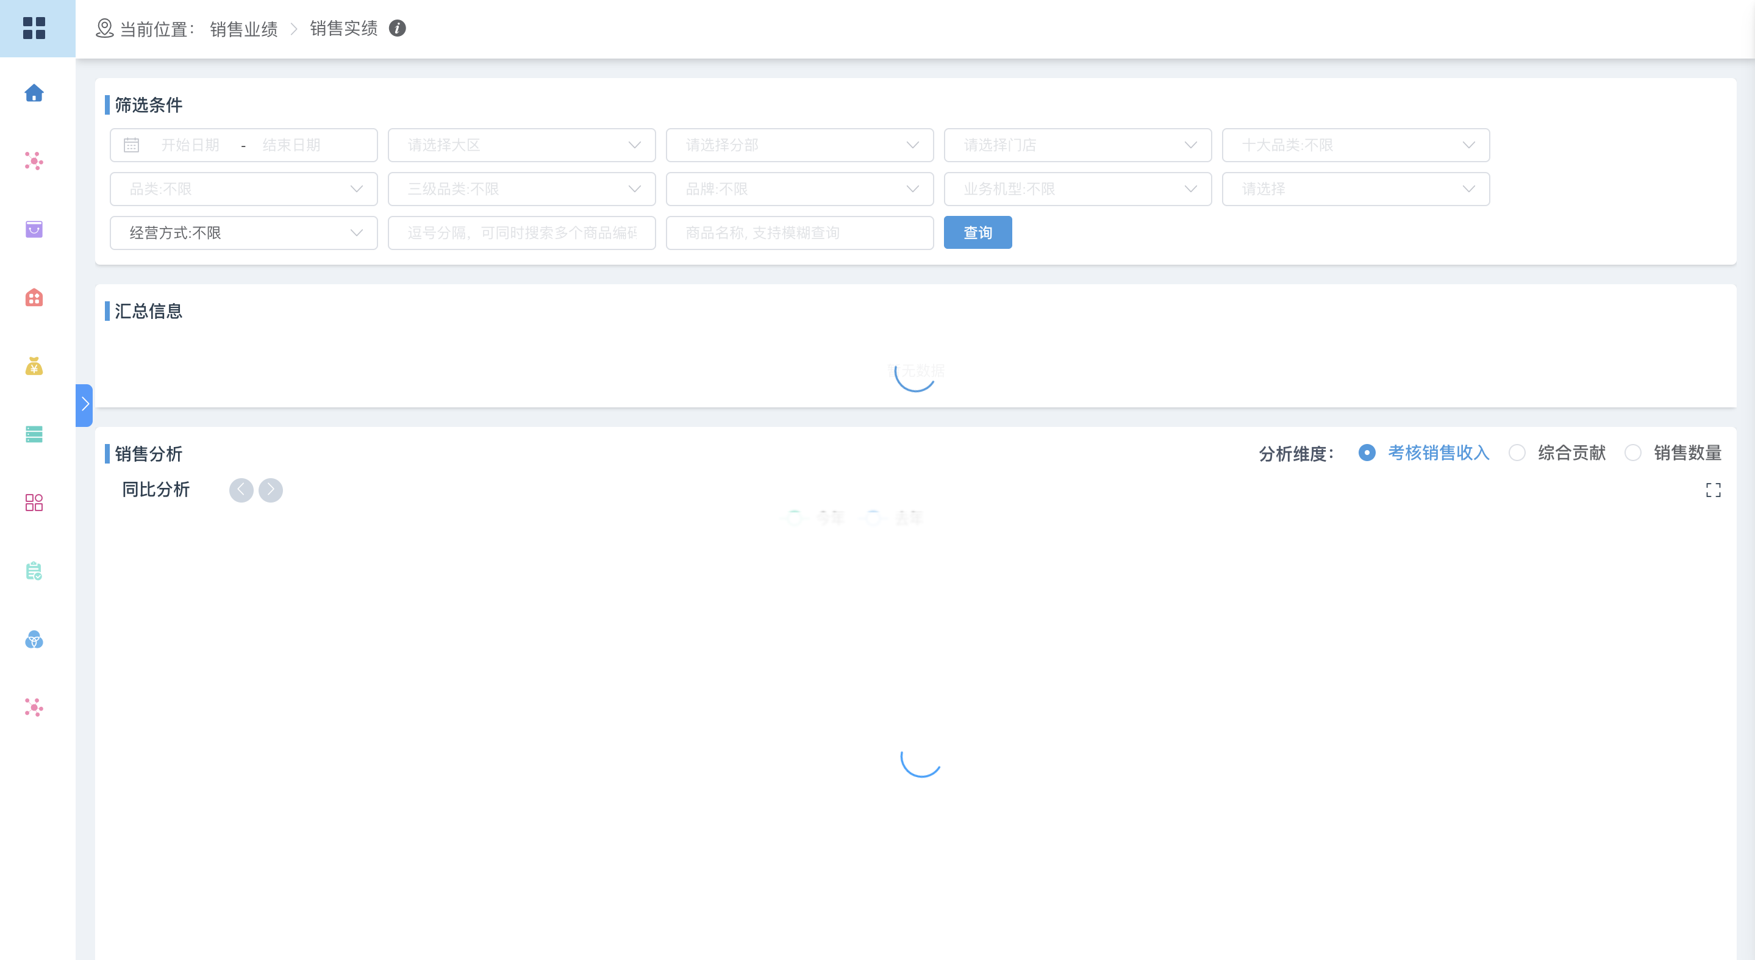Open the four-square grid menu icon
1755x960 pixels.
click(34, 29)
